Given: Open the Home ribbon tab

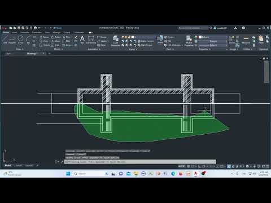Looking at the screenshot, I should tap(6, 33).
